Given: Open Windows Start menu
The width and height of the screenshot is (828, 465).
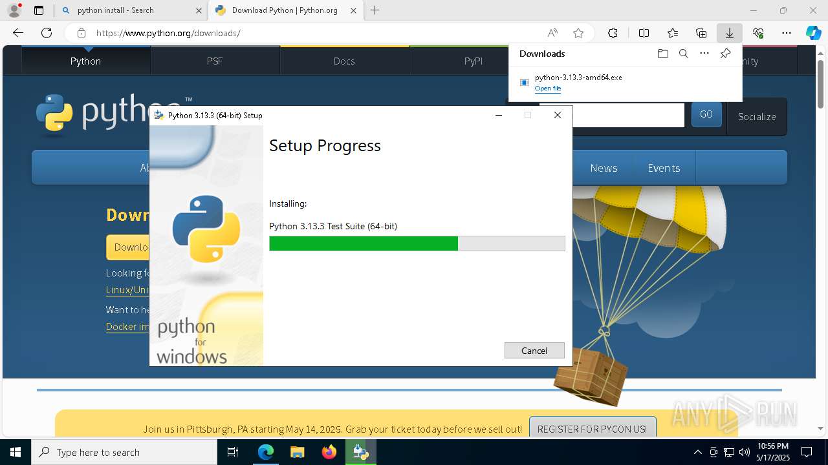Looking at the screenshot, I should (16, 452).
